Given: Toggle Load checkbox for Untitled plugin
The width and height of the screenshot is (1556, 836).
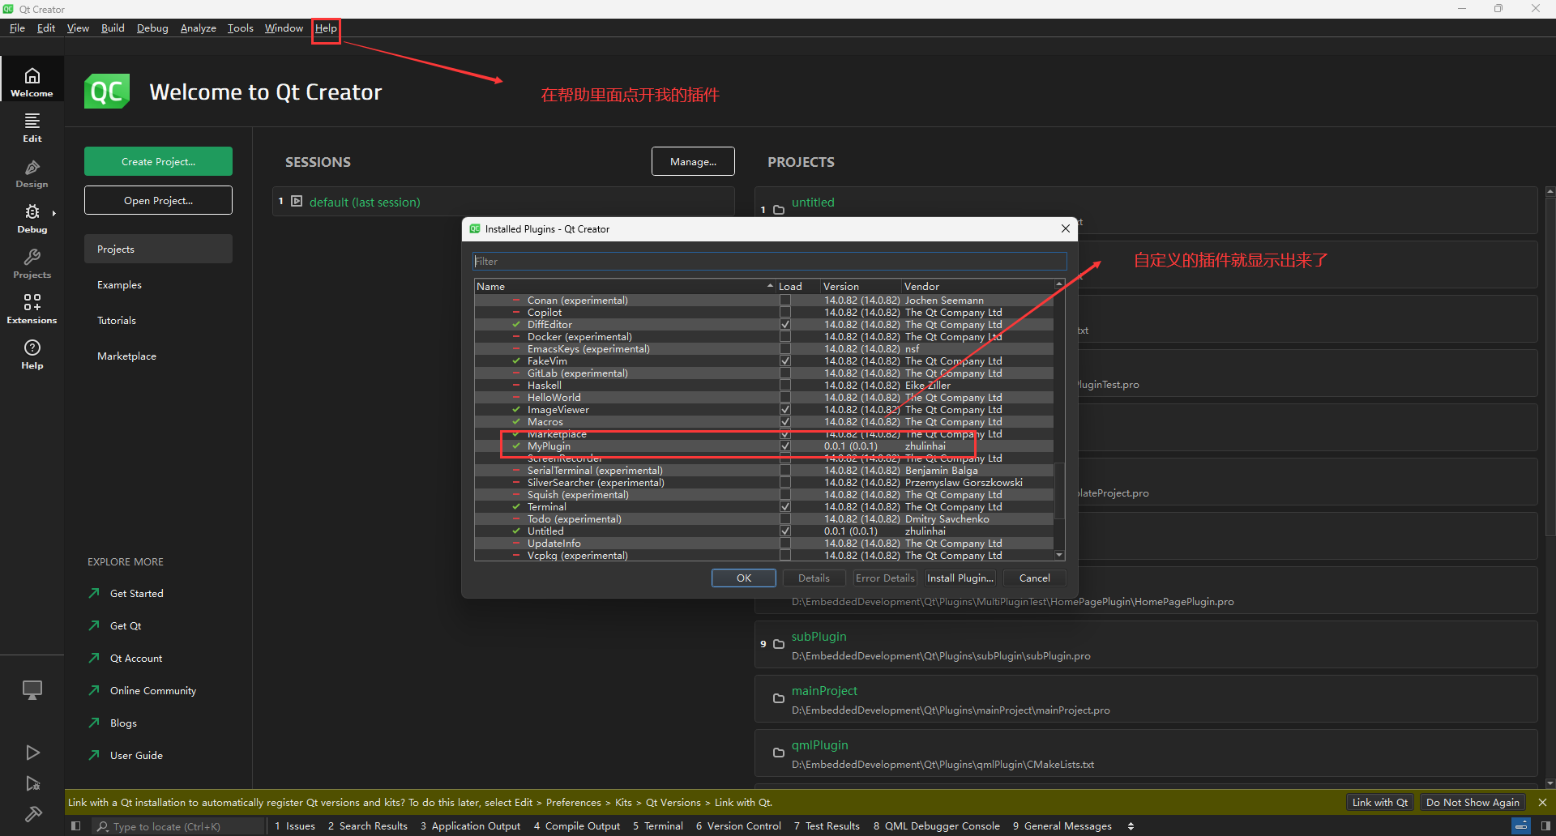Looking at the screenshot, I should click(x=785, y=531).
